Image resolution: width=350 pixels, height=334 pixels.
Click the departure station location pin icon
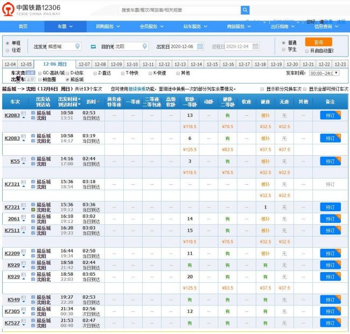(x=78, y=46)
